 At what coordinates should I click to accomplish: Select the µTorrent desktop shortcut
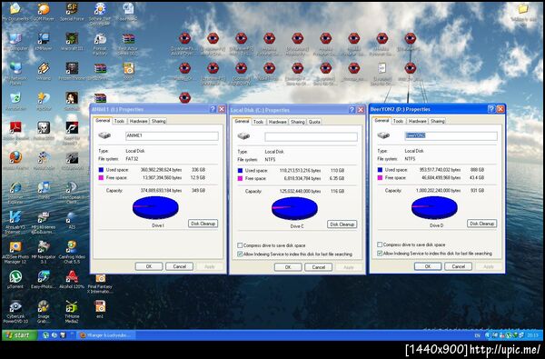[x=15, y=280]
